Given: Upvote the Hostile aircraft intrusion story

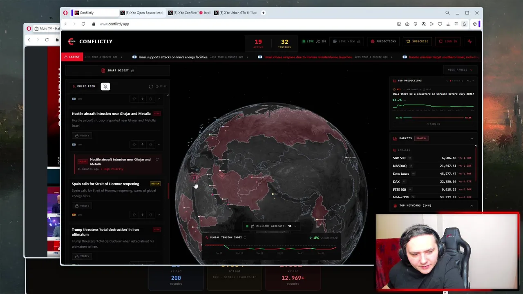Looking at the screenshot, I should tap(134, 144).
